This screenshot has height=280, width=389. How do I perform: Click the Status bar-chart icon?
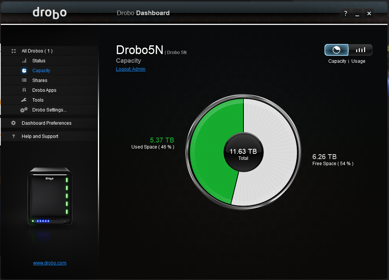click(x=24, y=61)
